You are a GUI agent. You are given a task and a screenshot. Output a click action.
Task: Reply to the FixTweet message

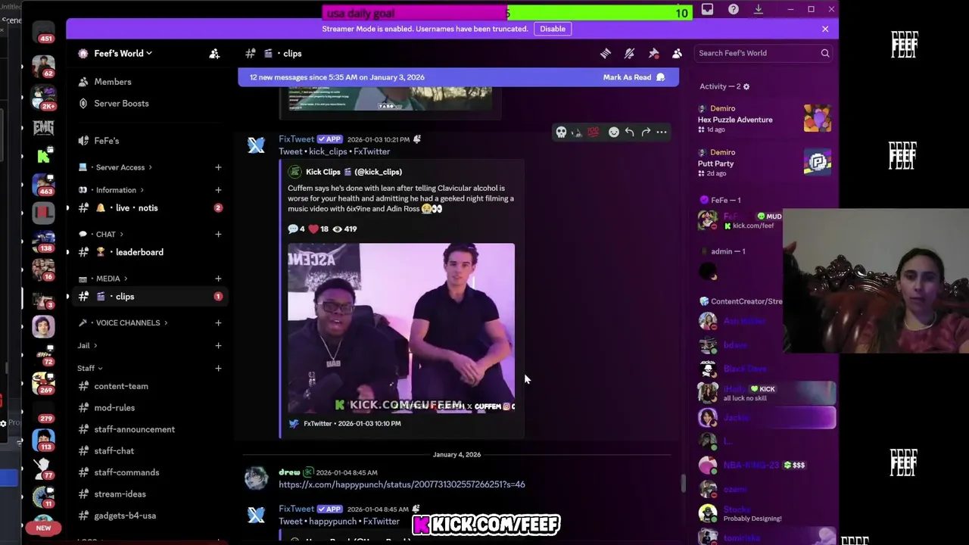coord(630,132)
